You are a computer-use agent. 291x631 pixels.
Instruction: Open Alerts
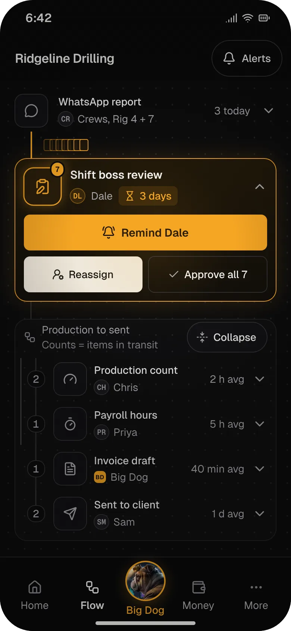coord(247,58)
